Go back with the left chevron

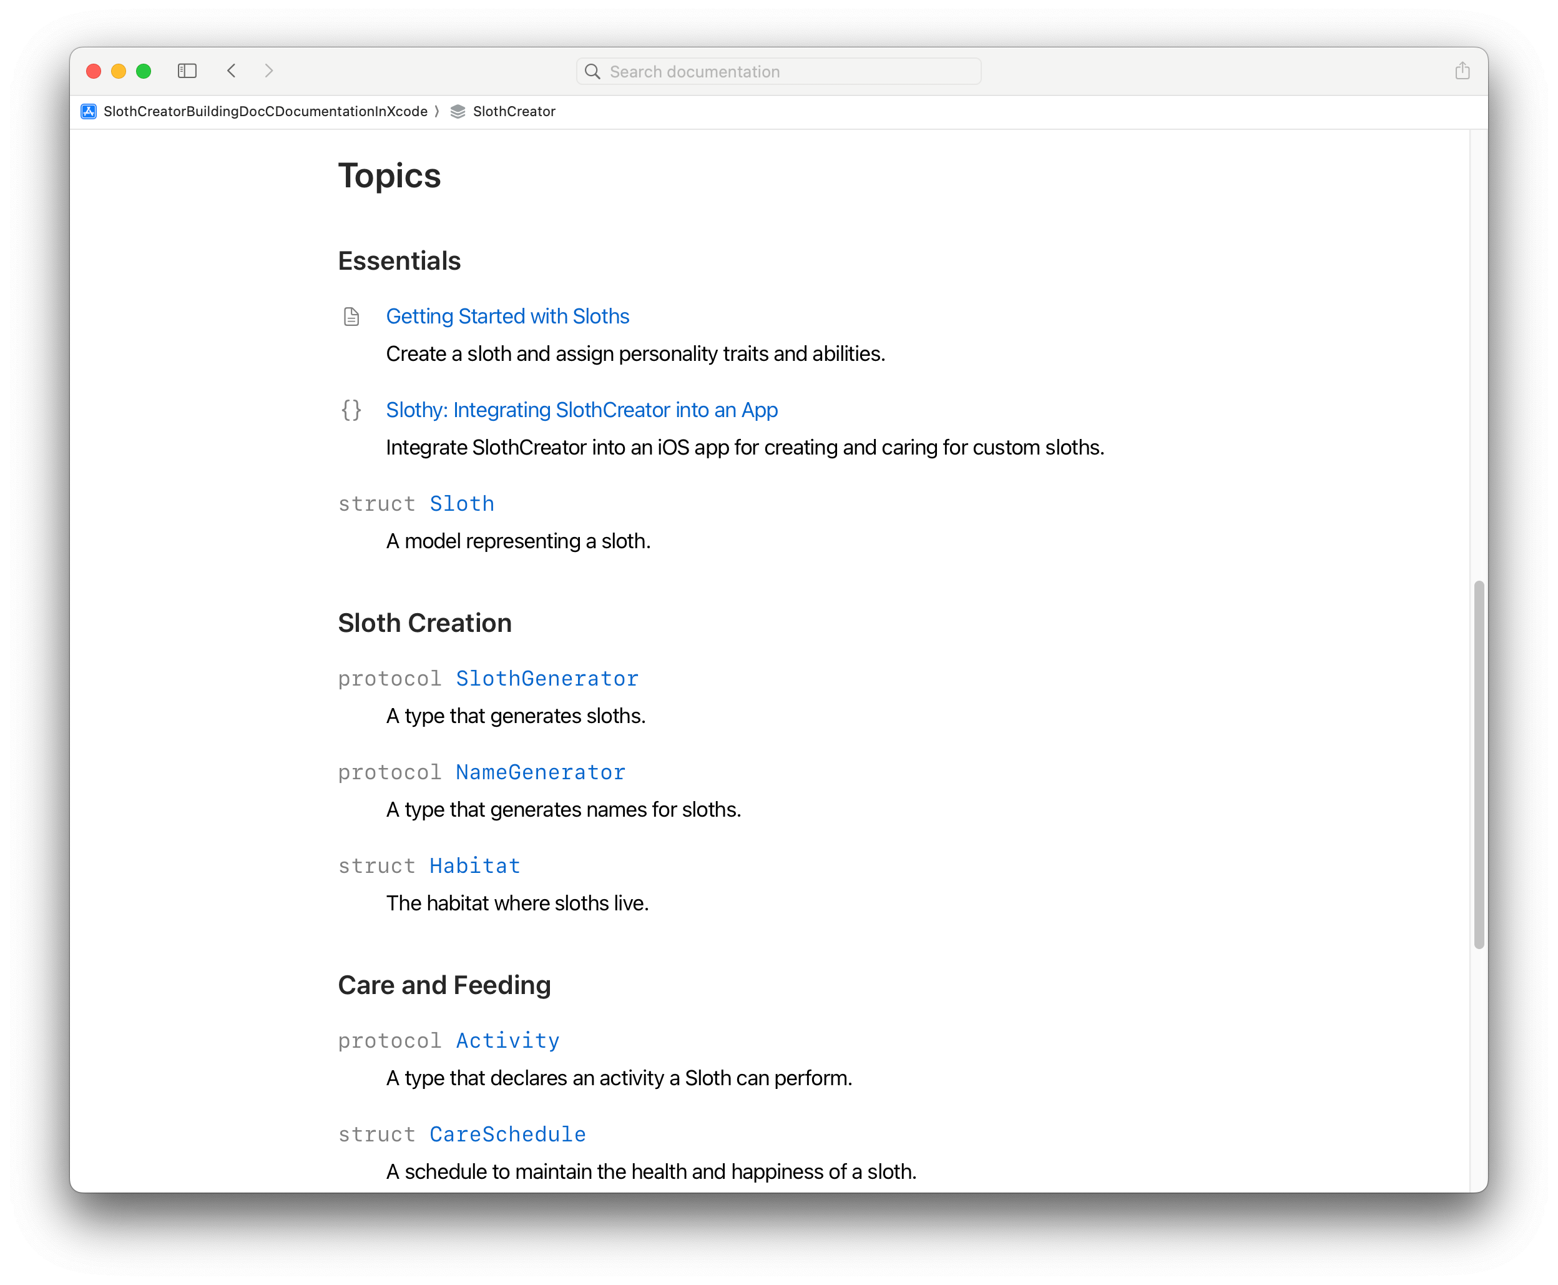(x=232, y=71)
